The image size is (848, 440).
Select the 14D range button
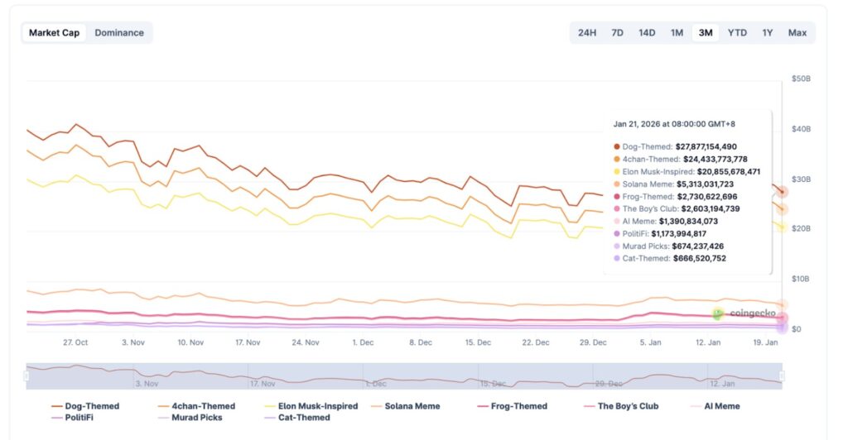point(647,33)
